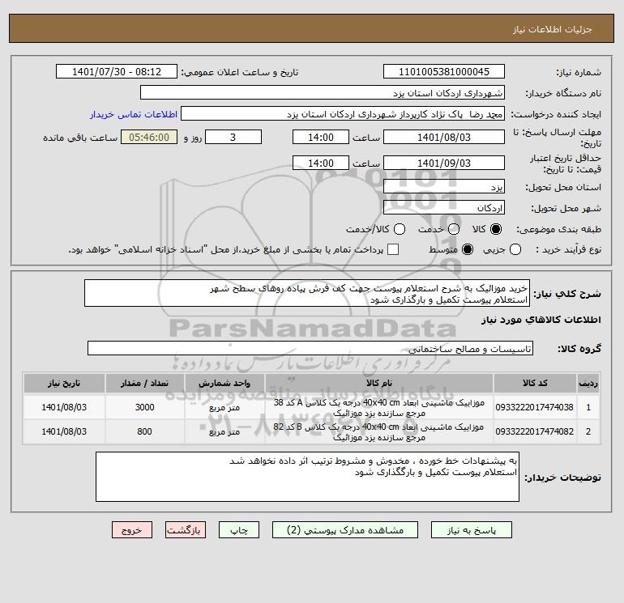Image resolution: width=624 pixels, height=603 pixels.
Task: Open 'اطلاعات تماس خریدار' link
Action: (134, 114)
